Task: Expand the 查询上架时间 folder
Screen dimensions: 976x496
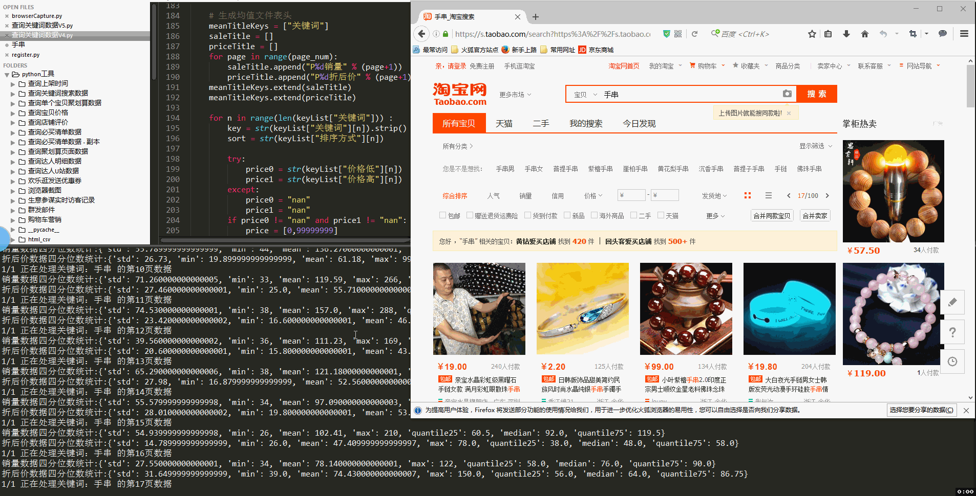Action: 13,84
